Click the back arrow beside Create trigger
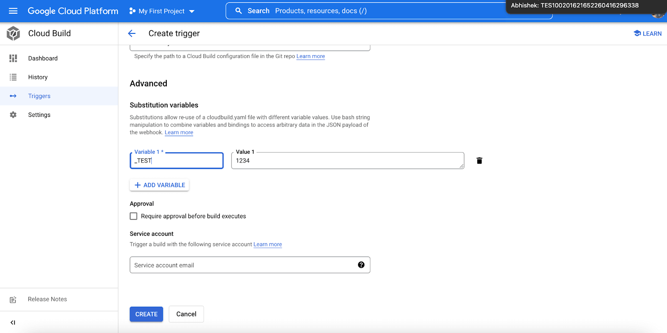This screenshot has height=333, width=667. [132, 33]
